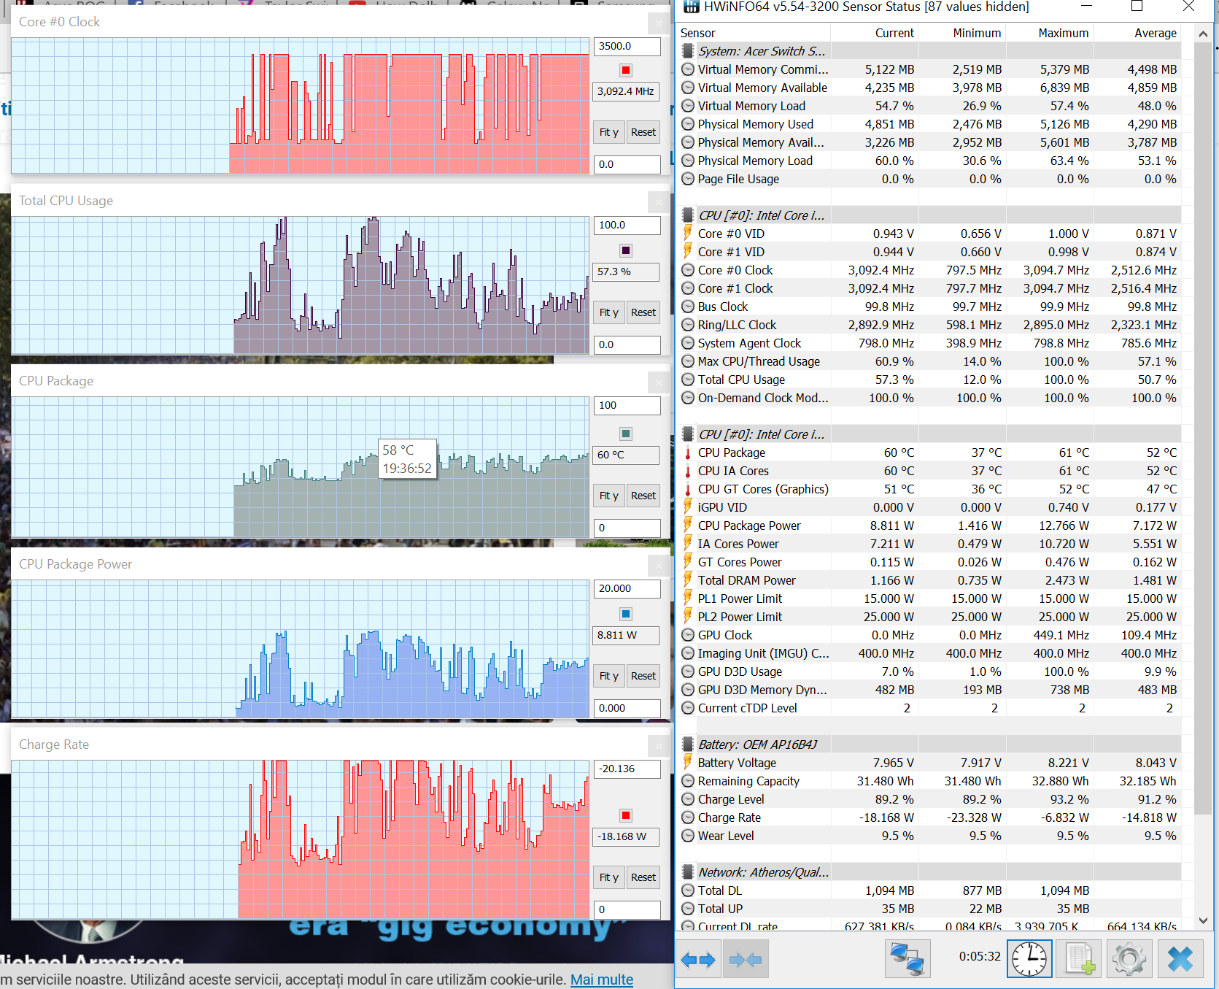The image size is (1219, 989).
Task: Click the Average column header
Action: coord(1137,33)
